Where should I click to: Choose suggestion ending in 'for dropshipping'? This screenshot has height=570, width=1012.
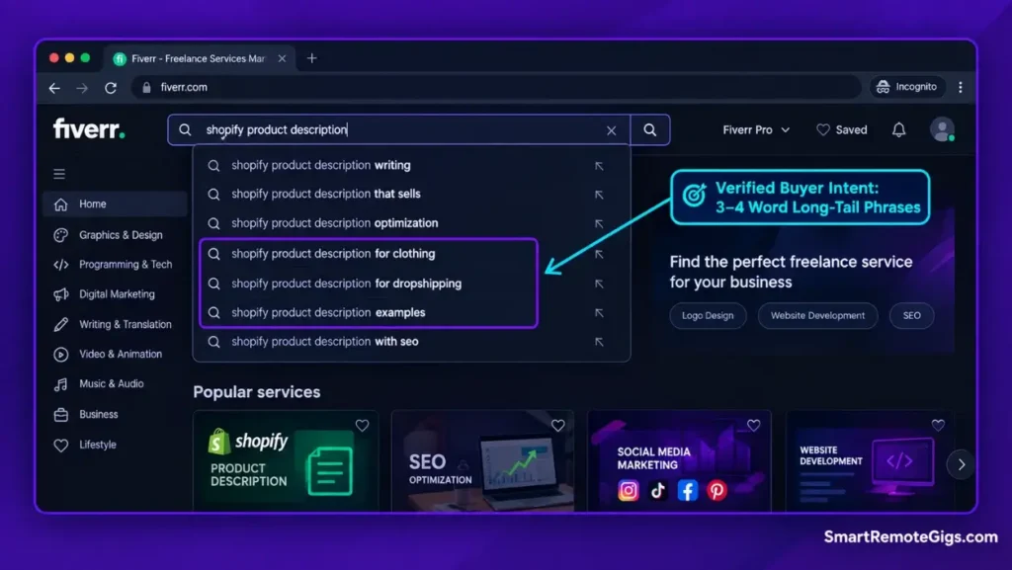click(411, 284)
